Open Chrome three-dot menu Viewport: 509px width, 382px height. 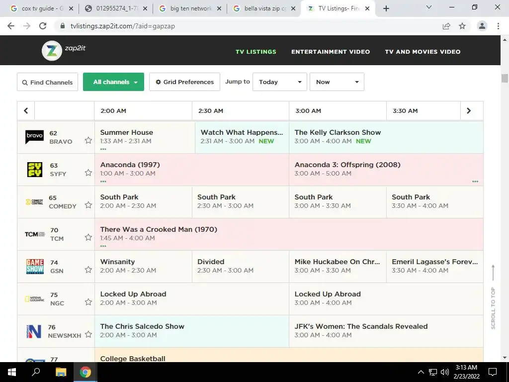(498, 26)
